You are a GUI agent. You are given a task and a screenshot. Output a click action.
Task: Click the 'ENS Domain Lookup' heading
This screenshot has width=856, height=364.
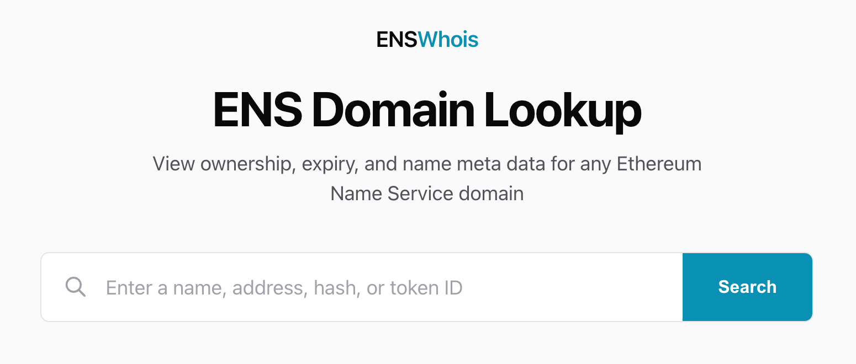427,110
